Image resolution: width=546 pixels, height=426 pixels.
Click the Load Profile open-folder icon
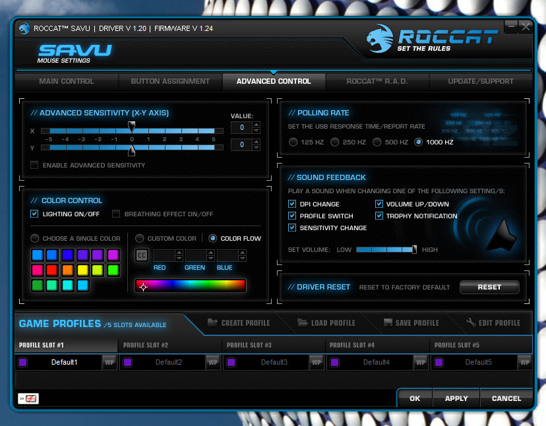pyautogui.click(x=303, y=322)
